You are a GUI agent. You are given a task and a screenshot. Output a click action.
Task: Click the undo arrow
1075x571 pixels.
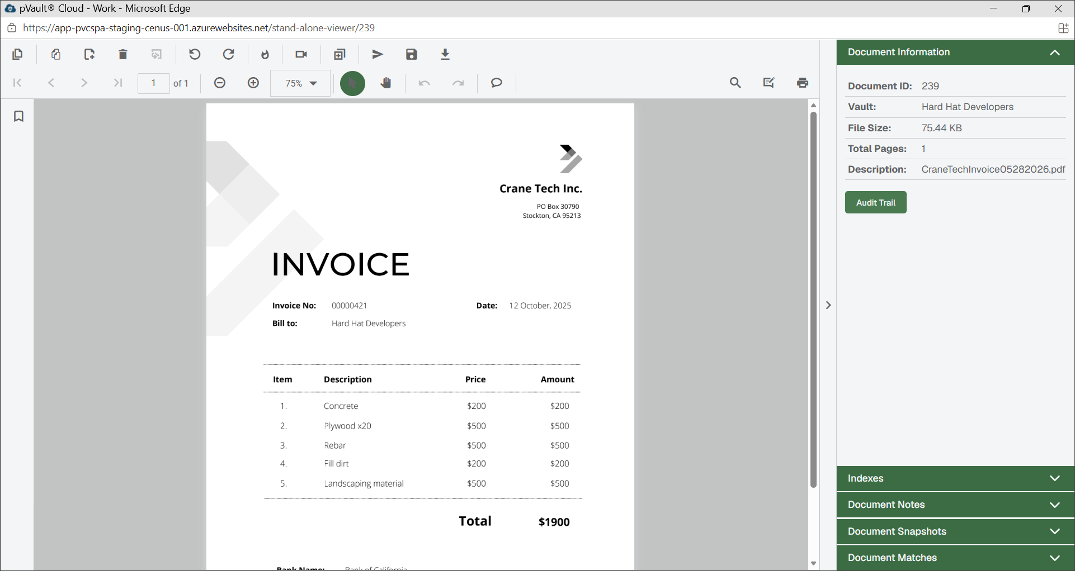[x=425, y=83]
